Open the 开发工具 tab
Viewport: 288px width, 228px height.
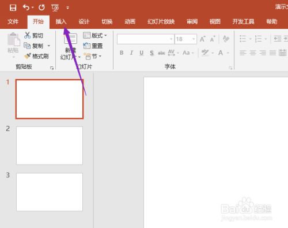pyautogui.click(x=243, y=21)
